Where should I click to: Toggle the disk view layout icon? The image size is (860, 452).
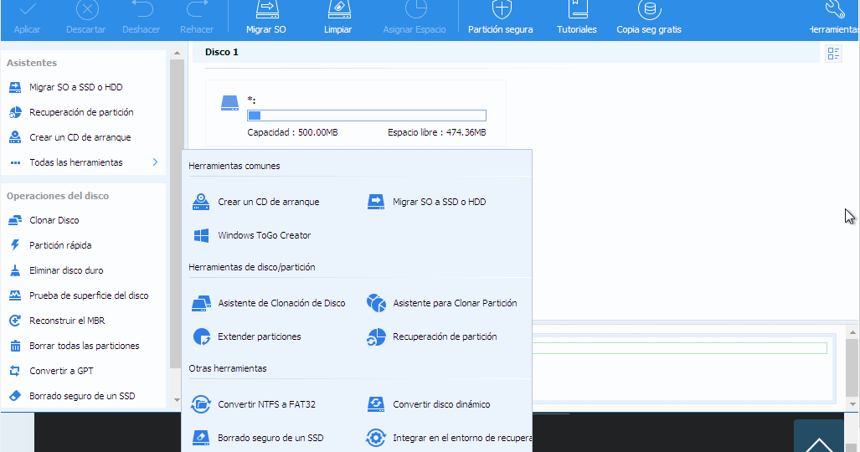tap(834, 54)
